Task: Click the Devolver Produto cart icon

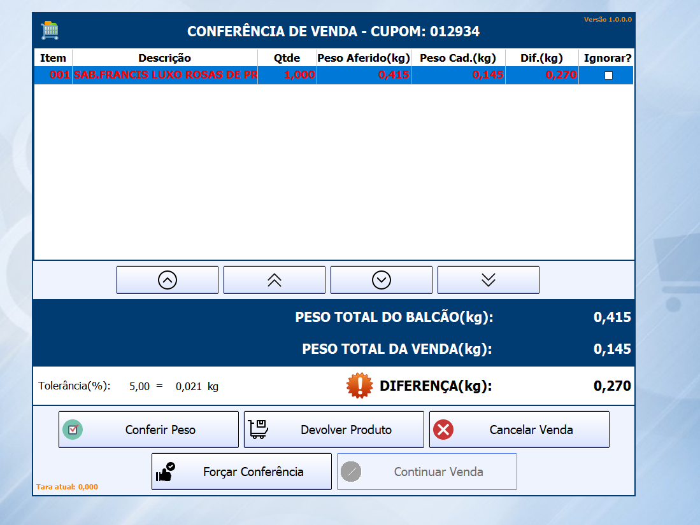Action: point(258,430)
